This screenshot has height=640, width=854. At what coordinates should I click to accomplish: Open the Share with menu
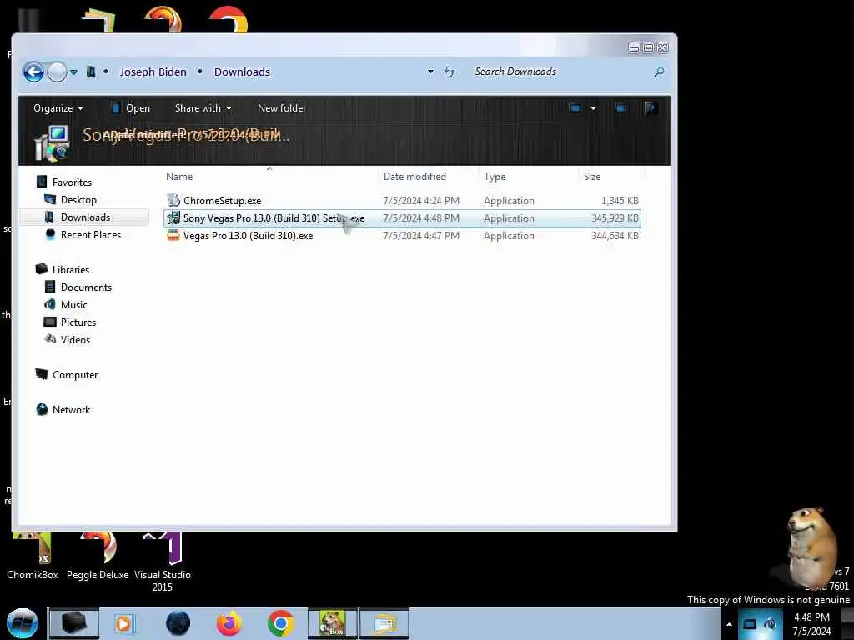(203, 107)
